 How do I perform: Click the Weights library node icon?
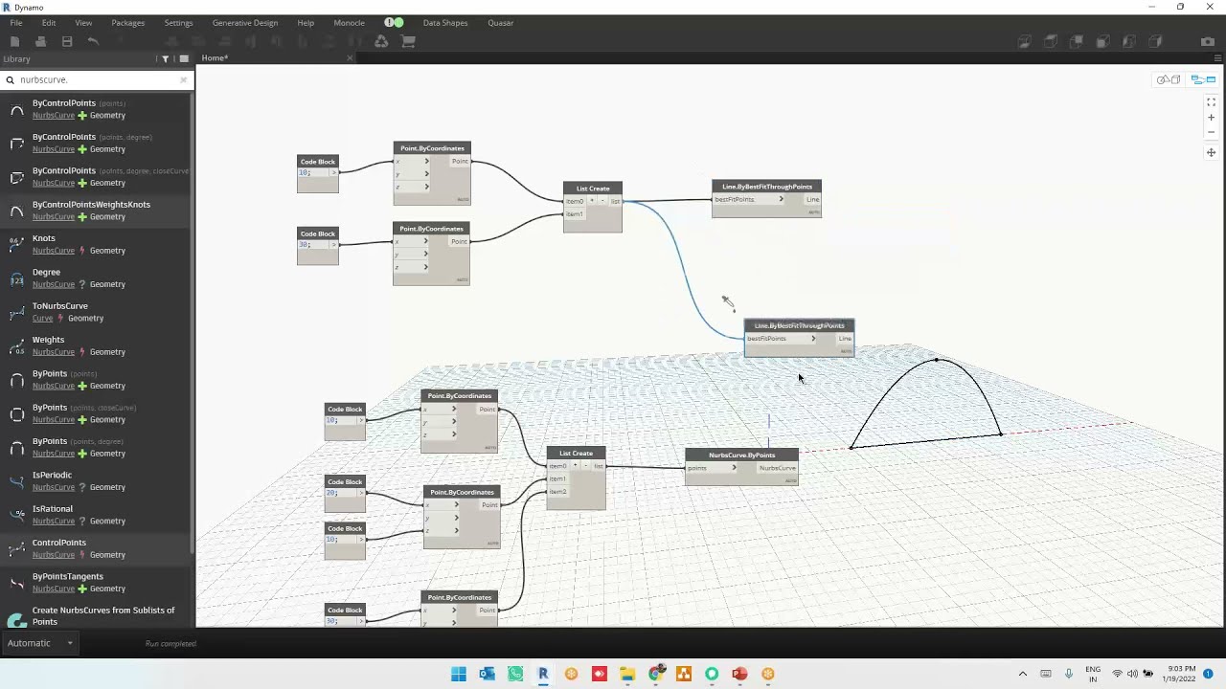pos(16,345)
